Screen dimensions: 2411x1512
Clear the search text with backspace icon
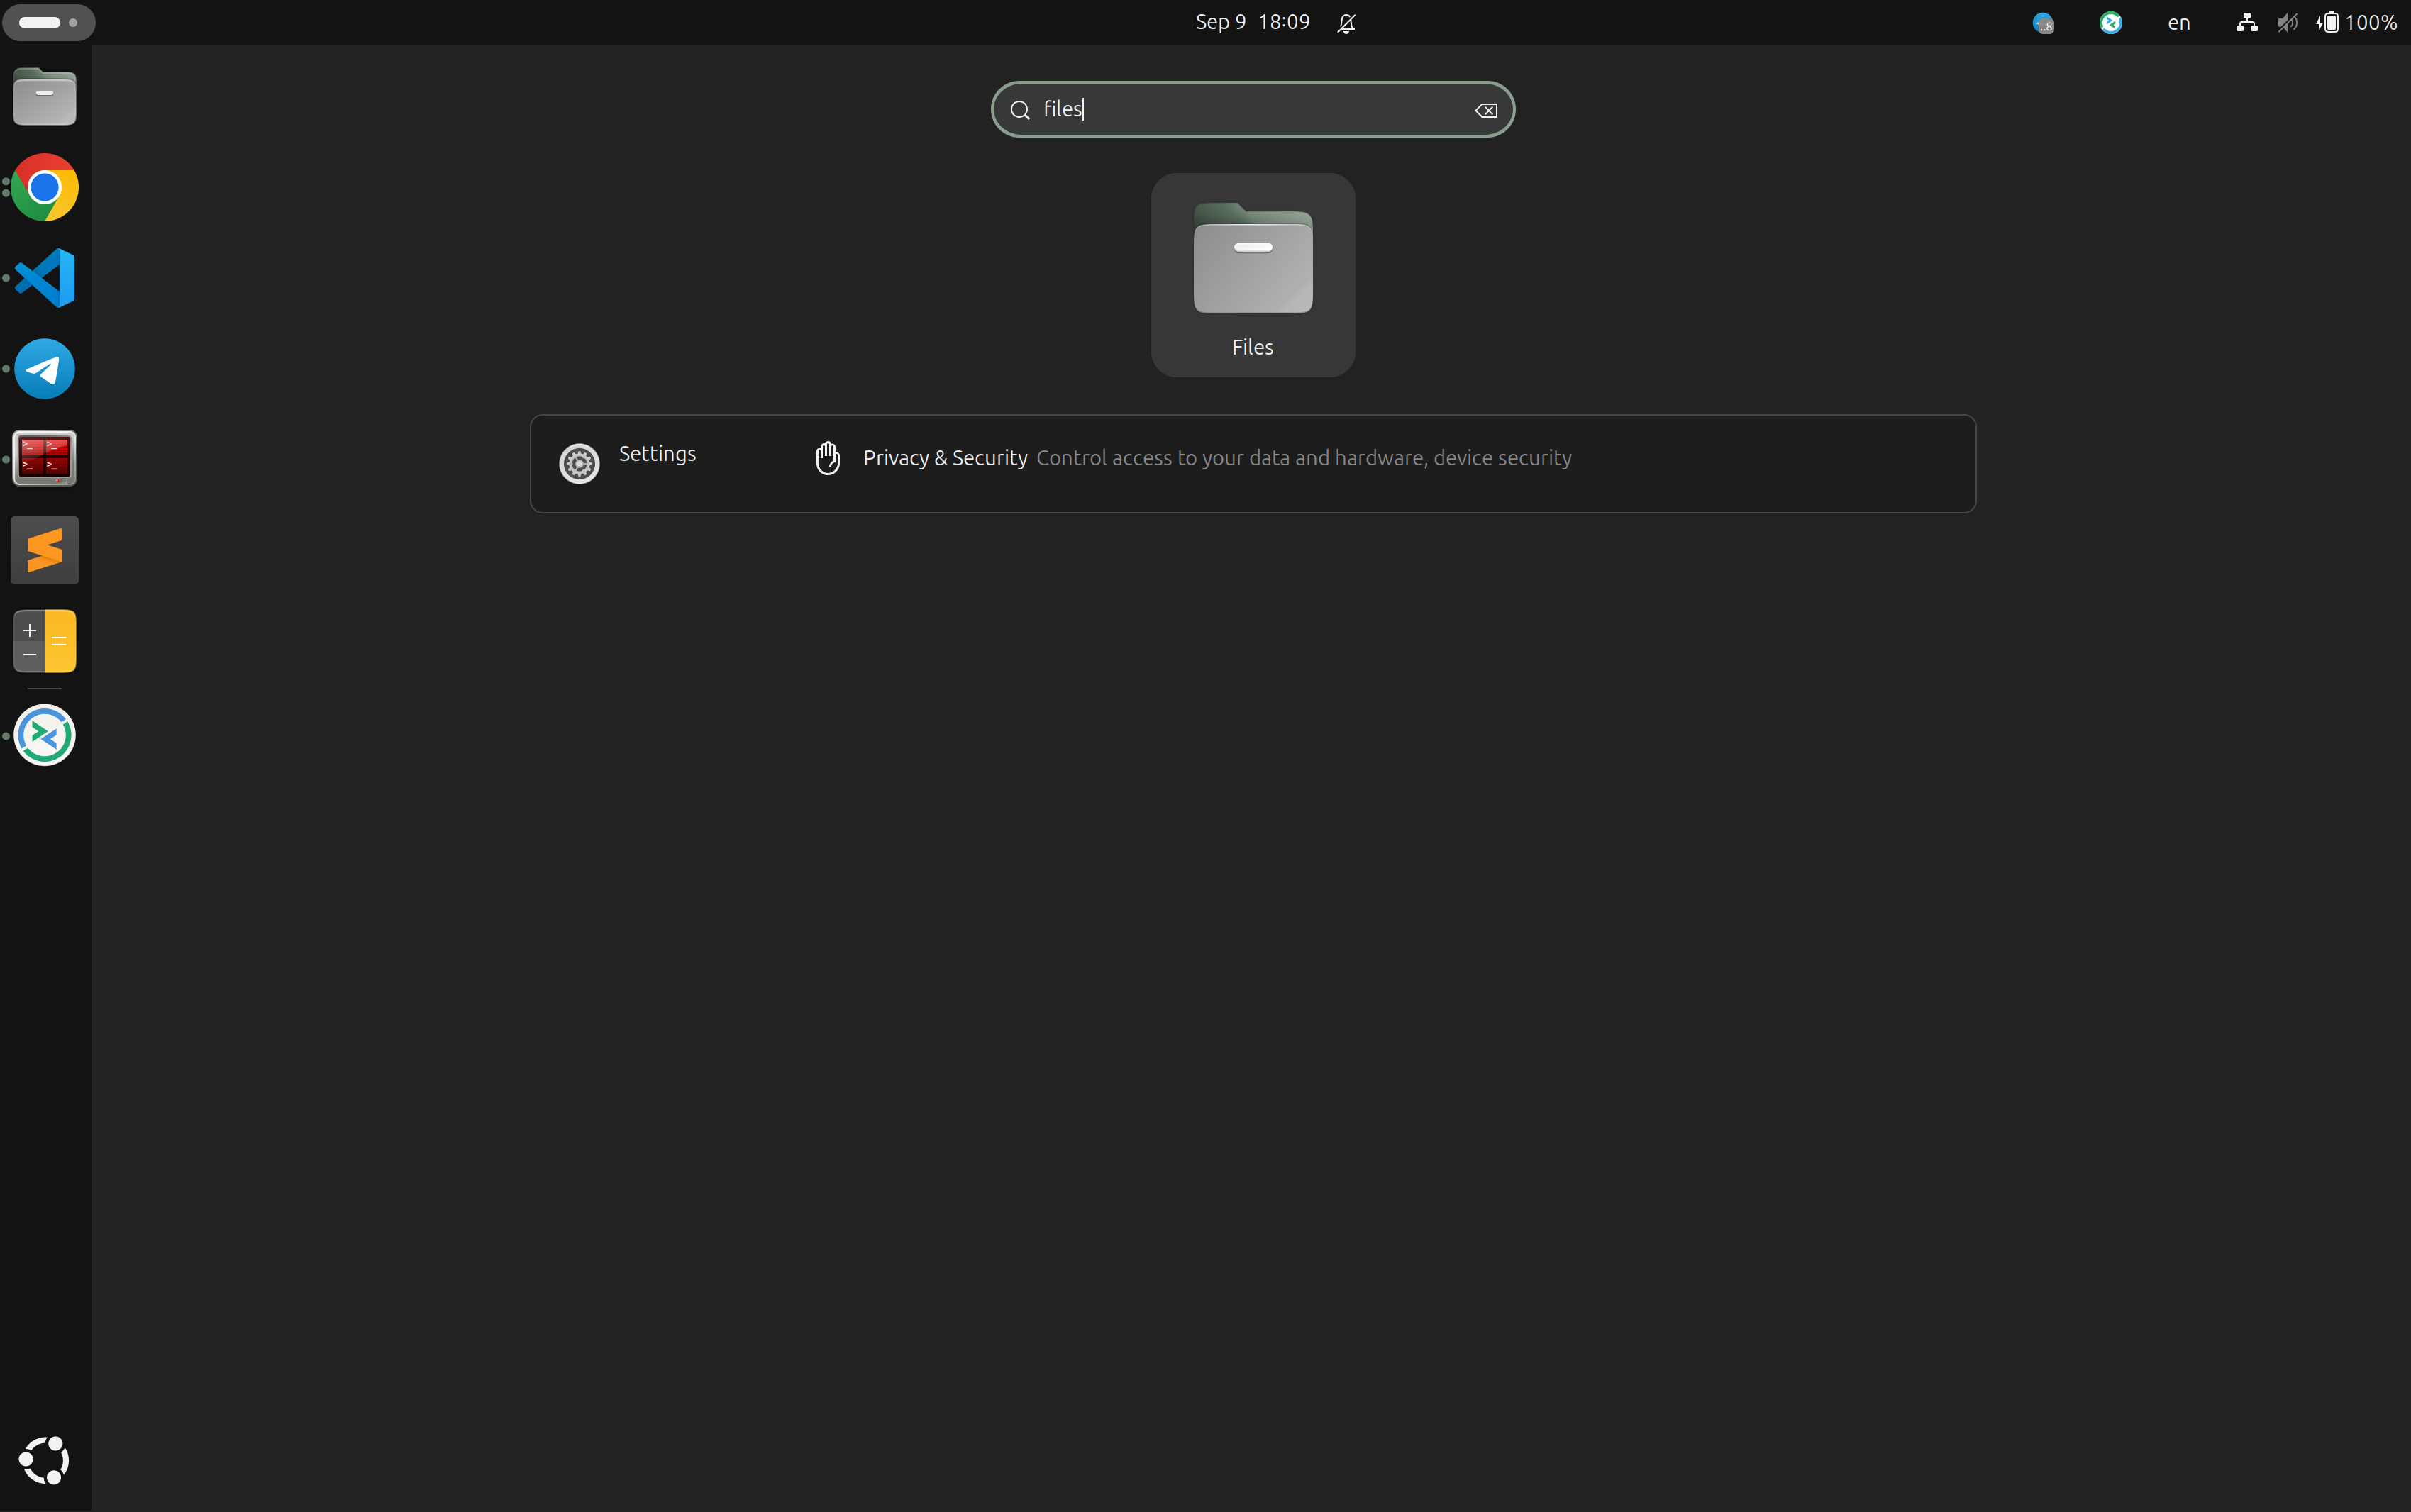(1485, 110)
